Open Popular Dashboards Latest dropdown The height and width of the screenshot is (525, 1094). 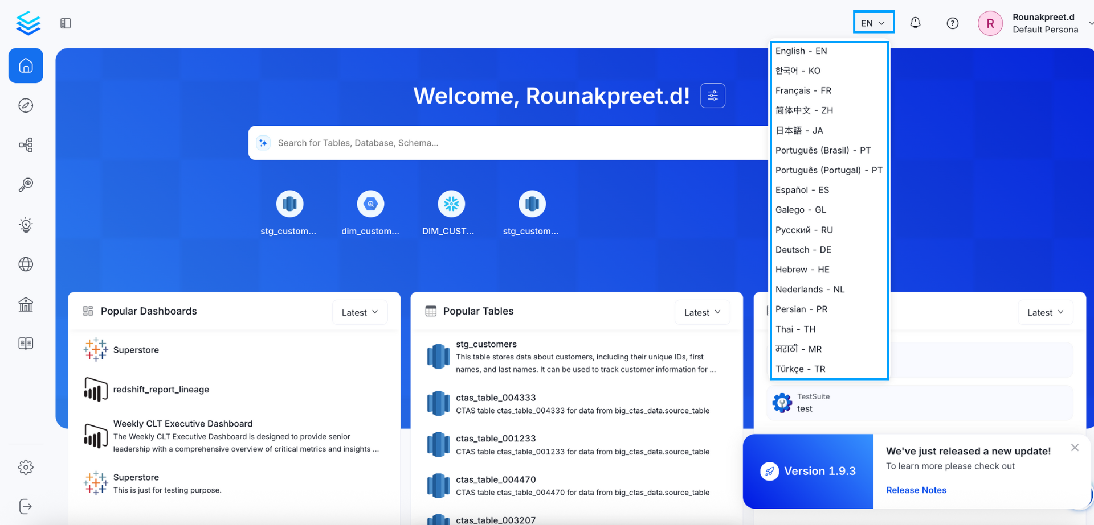coord(360,312)
